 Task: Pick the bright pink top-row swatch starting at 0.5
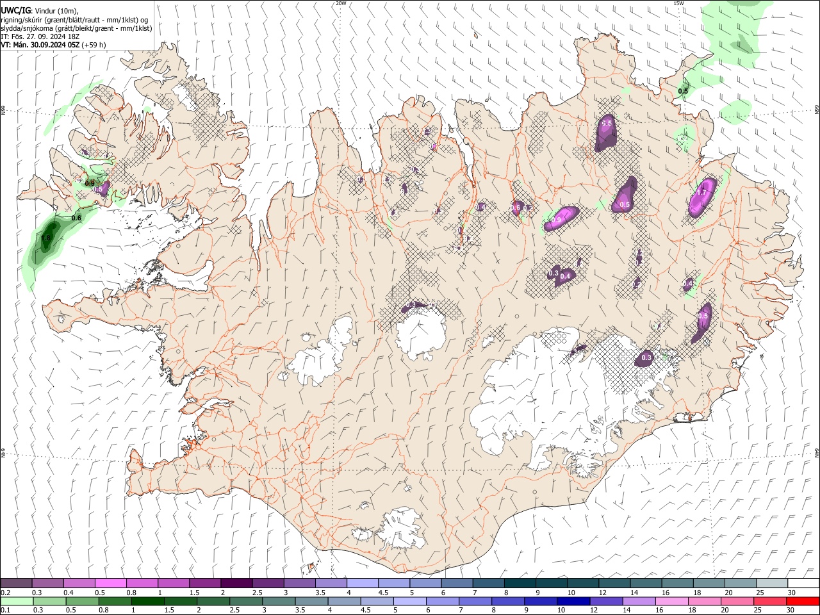110,583
